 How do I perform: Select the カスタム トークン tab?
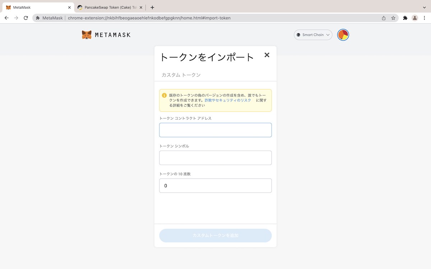[x=181, y=75]
